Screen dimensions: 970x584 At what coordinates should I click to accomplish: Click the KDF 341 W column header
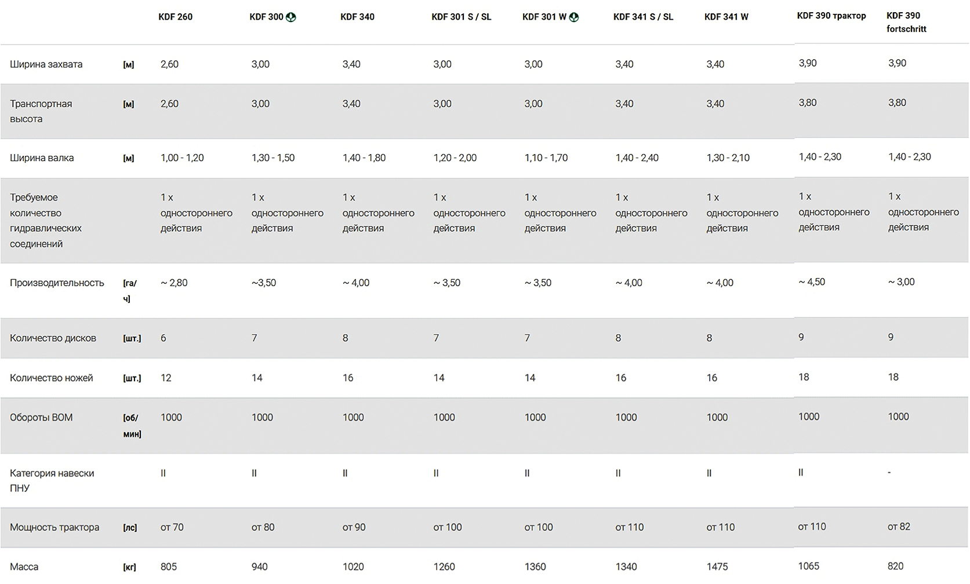point(726,17)
